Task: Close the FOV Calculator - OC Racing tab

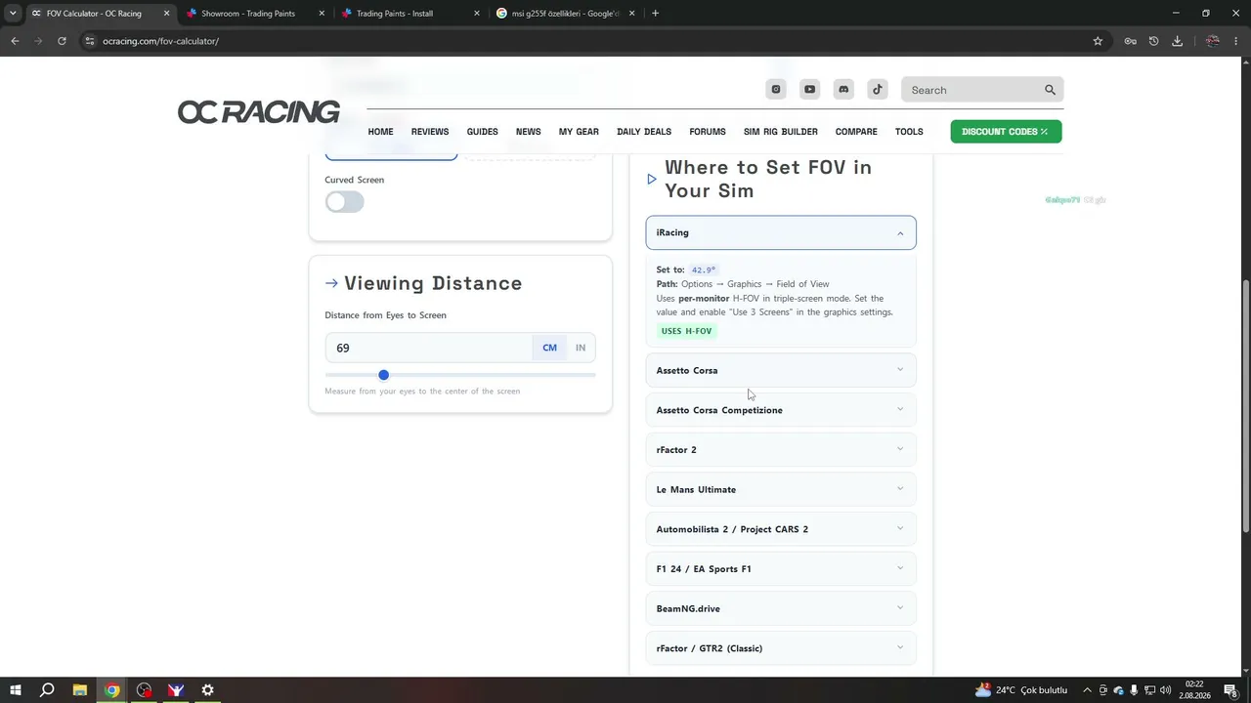Action: (x=166, y=14)
